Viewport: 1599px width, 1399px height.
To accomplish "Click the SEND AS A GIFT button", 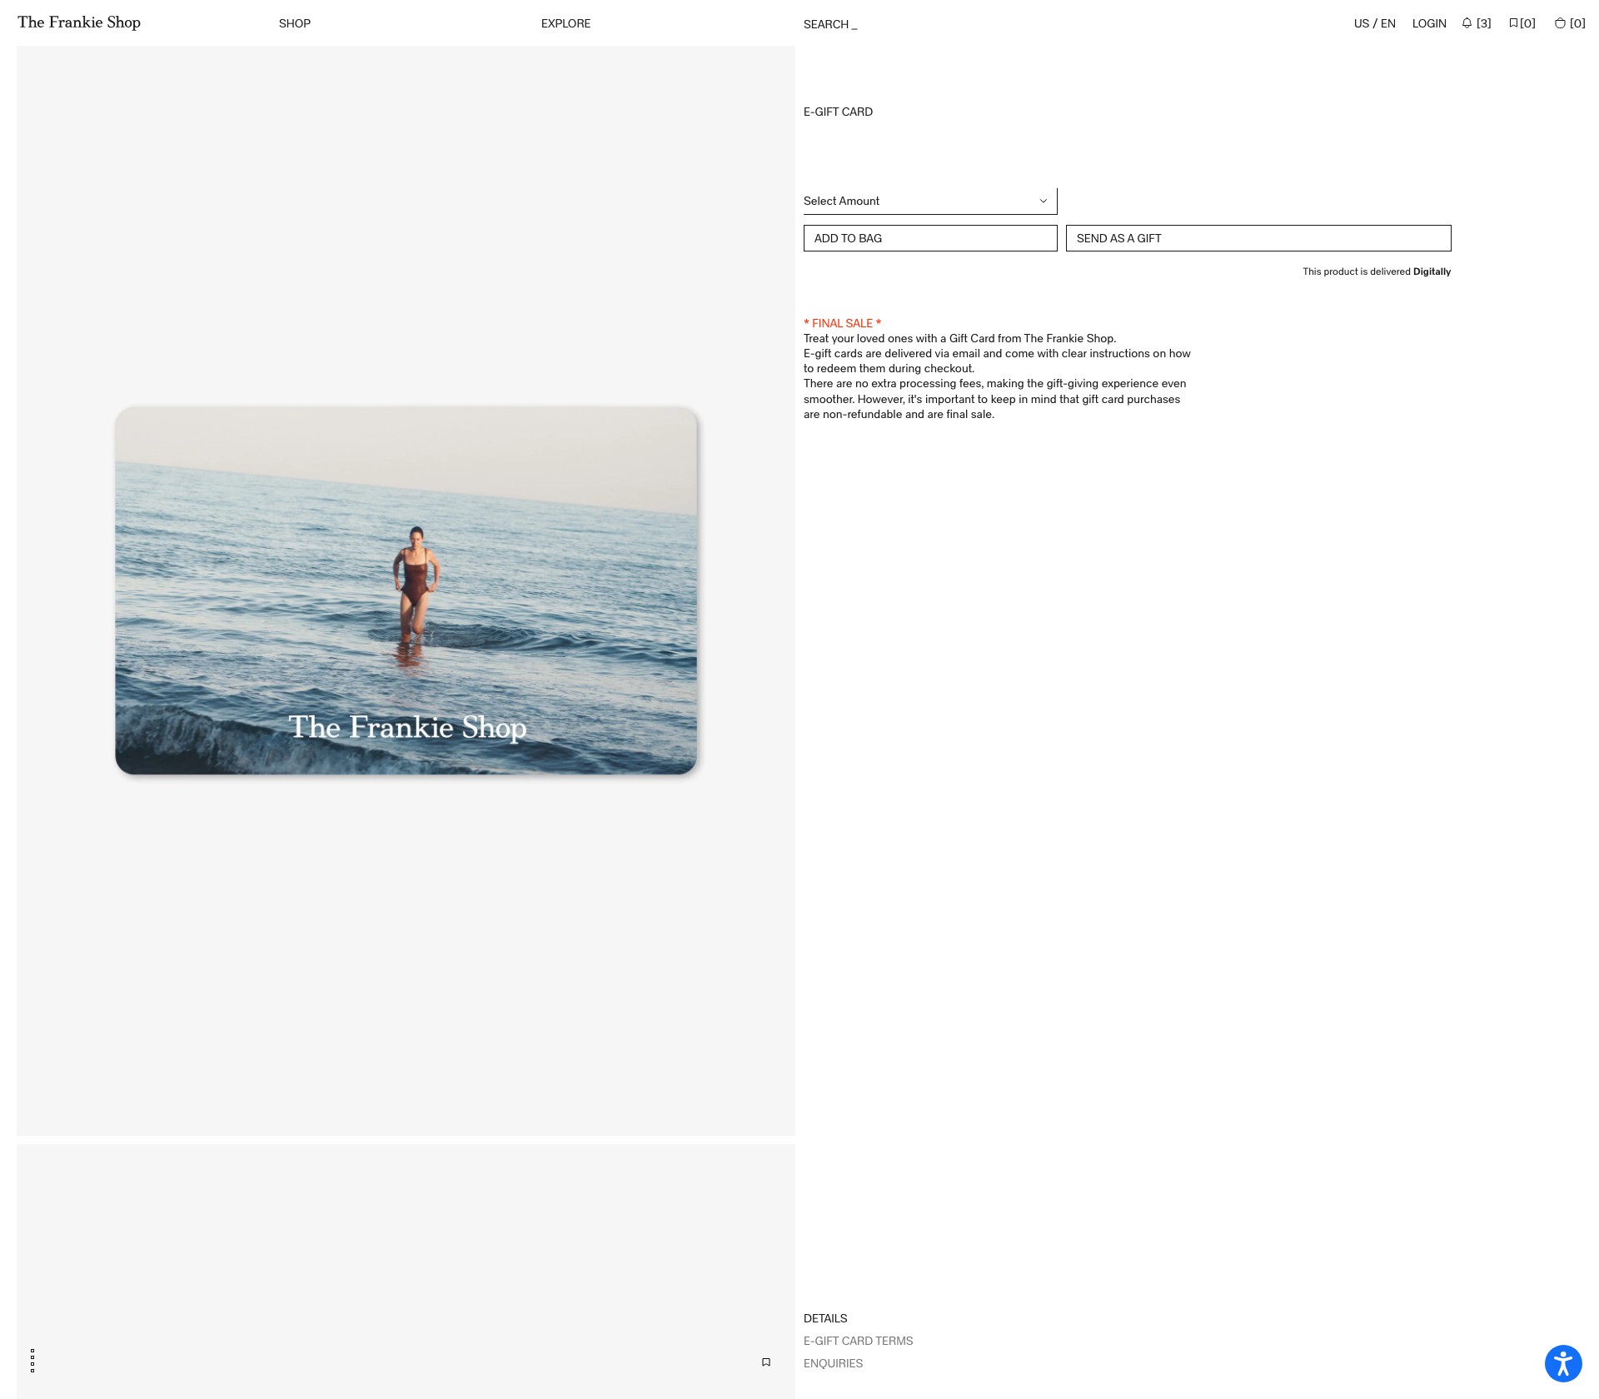I will tap(1258, 238).
